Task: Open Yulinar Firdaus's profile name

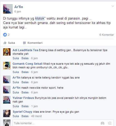Action: (23, 98)
